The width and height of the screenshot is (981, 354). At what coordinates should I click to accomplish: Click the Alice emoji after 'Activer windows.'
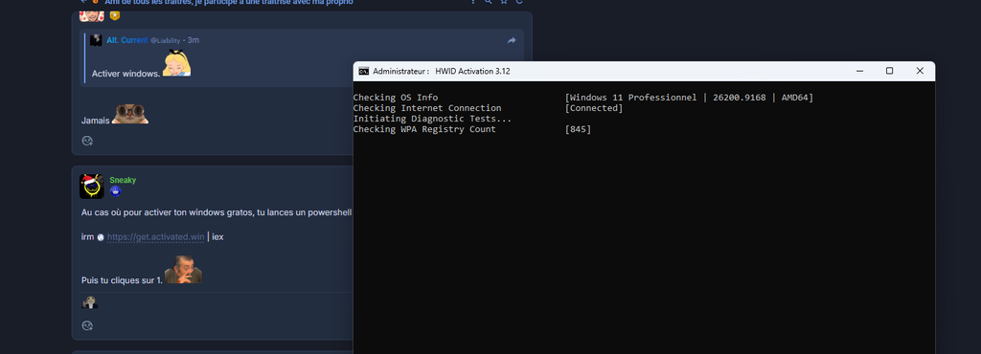click(x=176, y=64)
